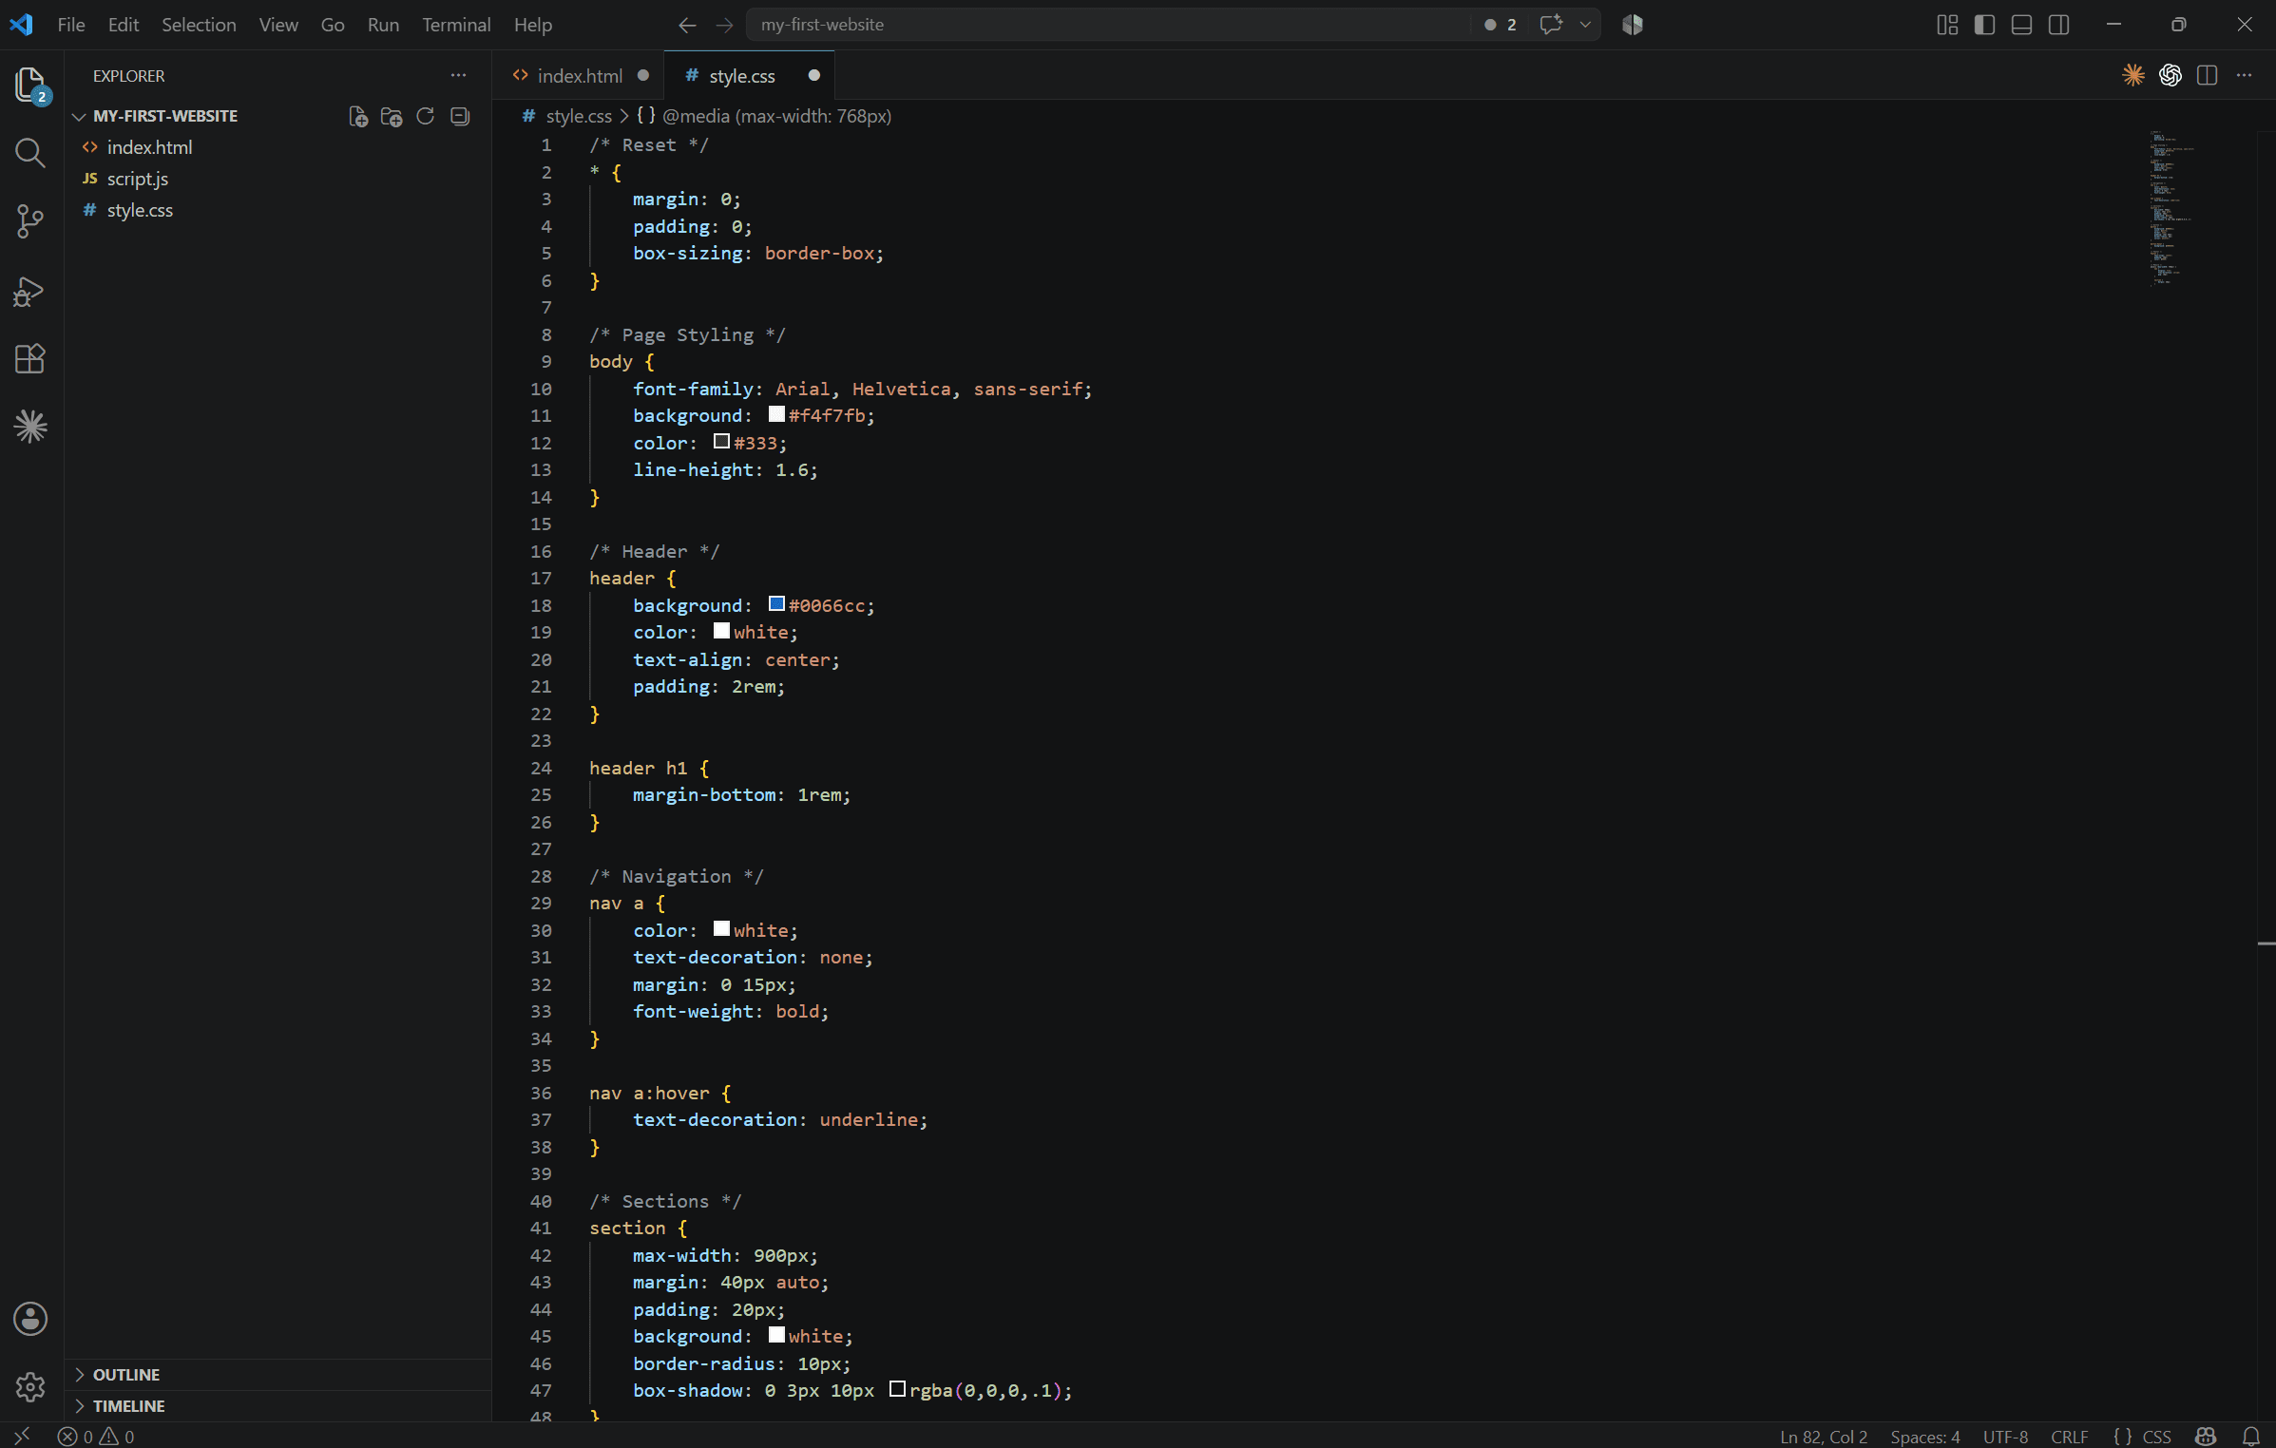Screen dimensions: 2276x1448
Task: Toggle the bottom panel visibility
Action: [x=2022, y=25]
